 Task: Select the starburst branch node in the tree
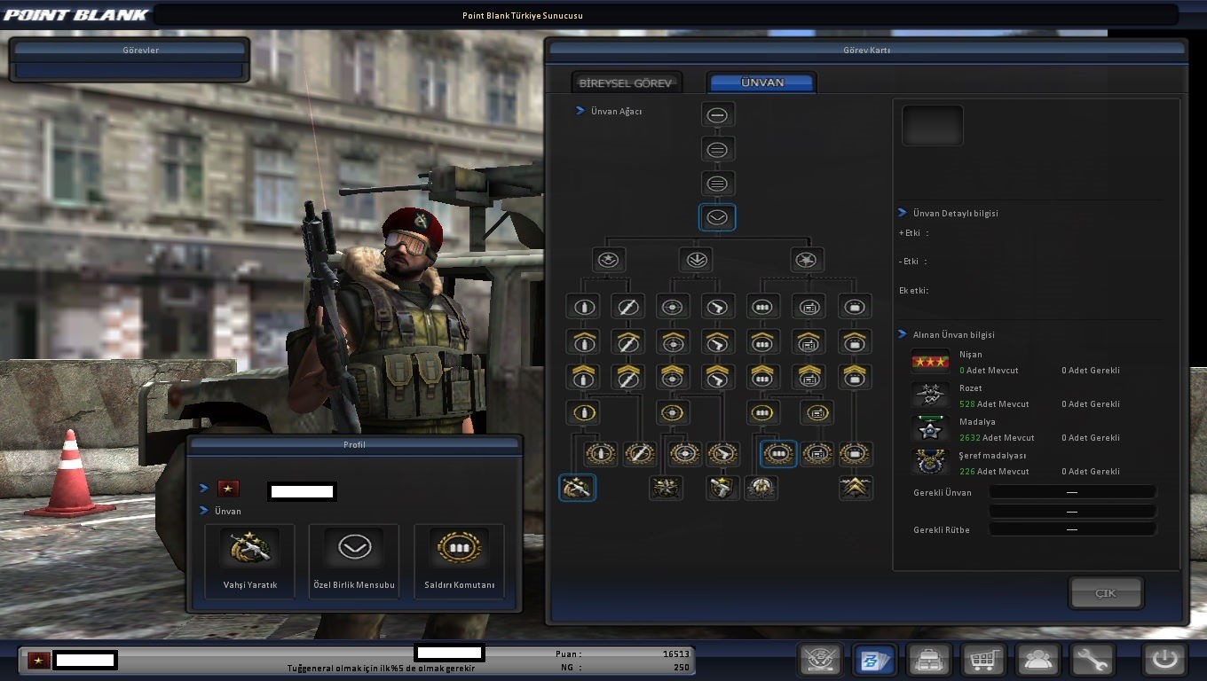807,260
